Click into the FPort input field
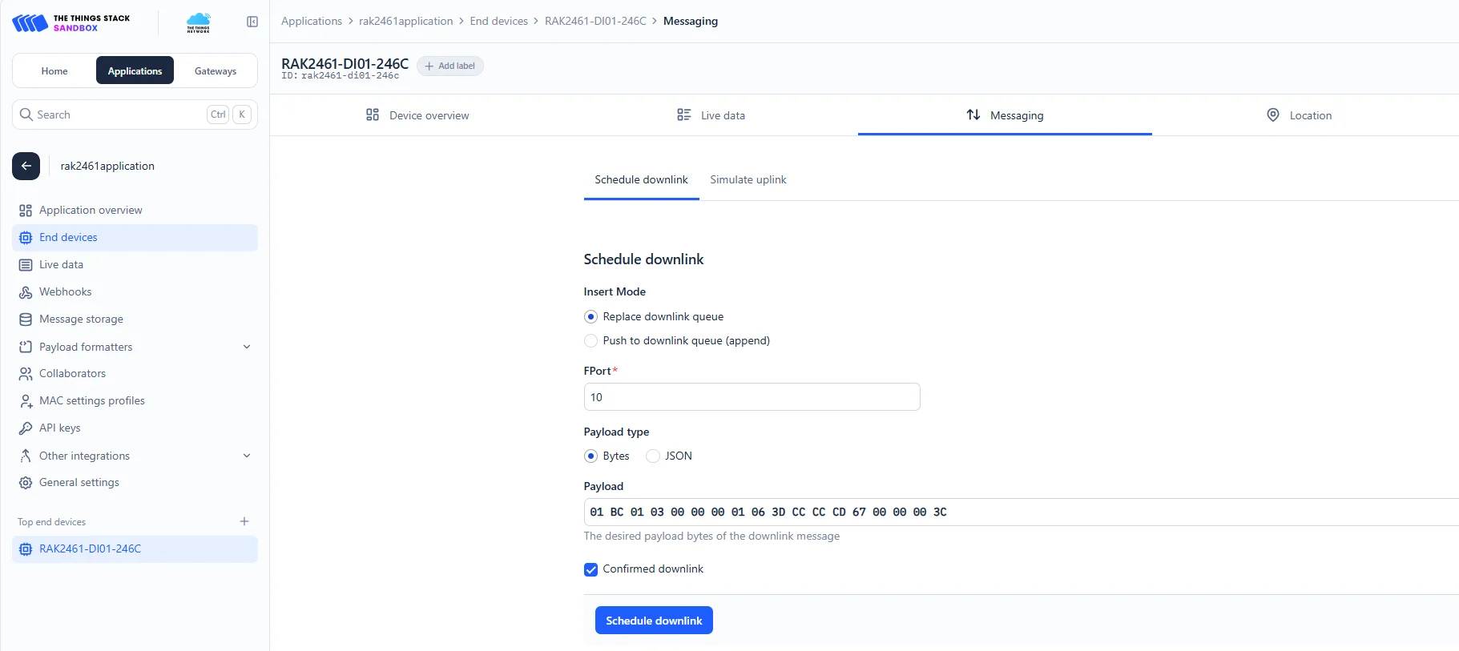Image resolution: width=1459 pixels, height=651 pixels. pyautogui.click(x=752, y=397)
